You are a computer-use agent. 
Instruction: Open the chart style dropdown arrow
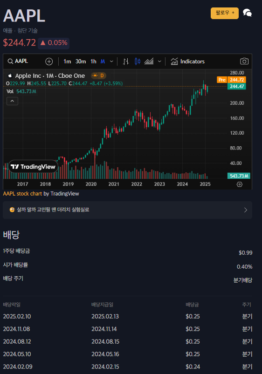[x=159, y=61]
